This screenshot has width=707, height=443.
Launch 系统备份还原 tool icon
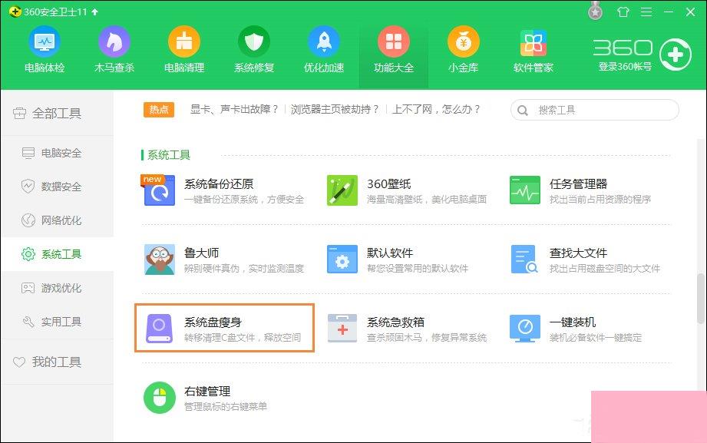click(x=159, y=190)
